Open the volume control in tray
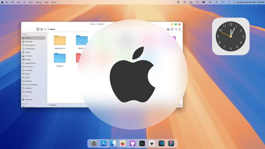Image resolution: width=265 pixels, height=149 pixels. click(x=210, y=2)
